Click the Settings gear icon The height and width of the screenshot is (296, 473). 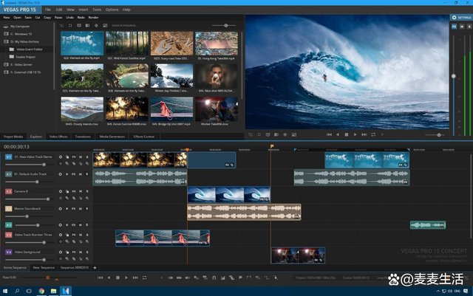454,18
